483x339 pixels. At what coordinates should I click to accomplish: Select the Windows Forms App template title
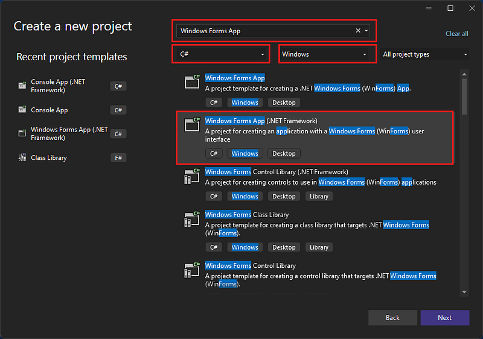pos(235,78)
